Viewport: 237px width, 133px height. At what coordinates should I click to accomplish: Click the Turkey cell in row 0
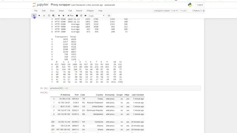point(100,99)
